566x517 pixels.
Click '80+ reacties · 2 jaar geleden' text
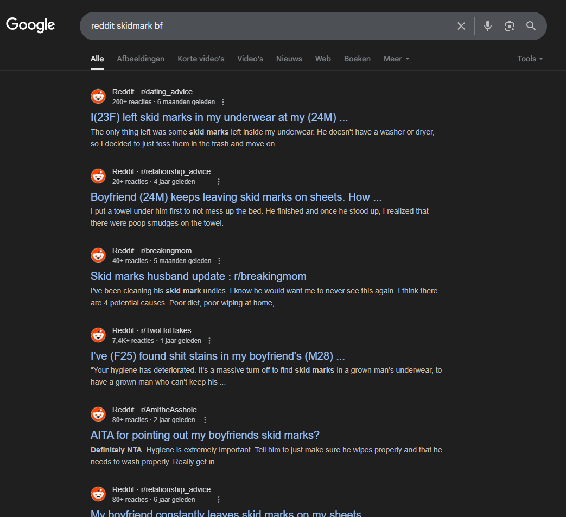(x=154, y=420)
